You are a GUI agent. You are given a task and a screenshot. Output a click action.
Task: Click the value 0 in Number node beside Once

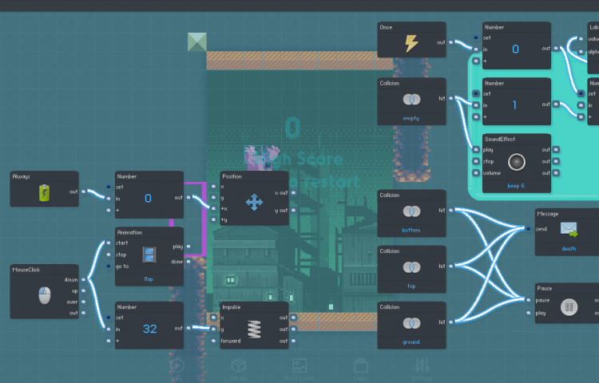(515, 49)
